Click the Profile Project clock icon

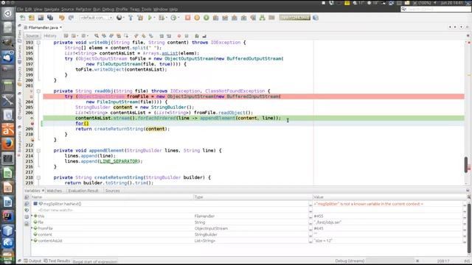[x=173, y=18]
